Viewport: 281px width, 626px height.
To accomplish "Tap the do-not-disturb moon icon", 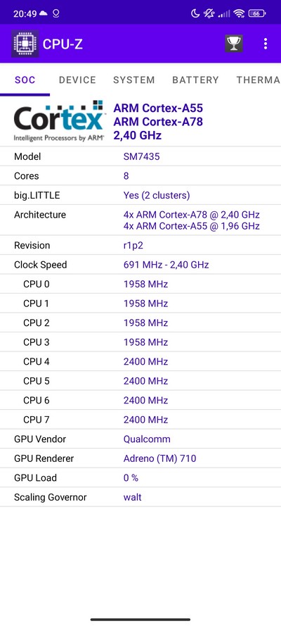I will coord(195,13).
